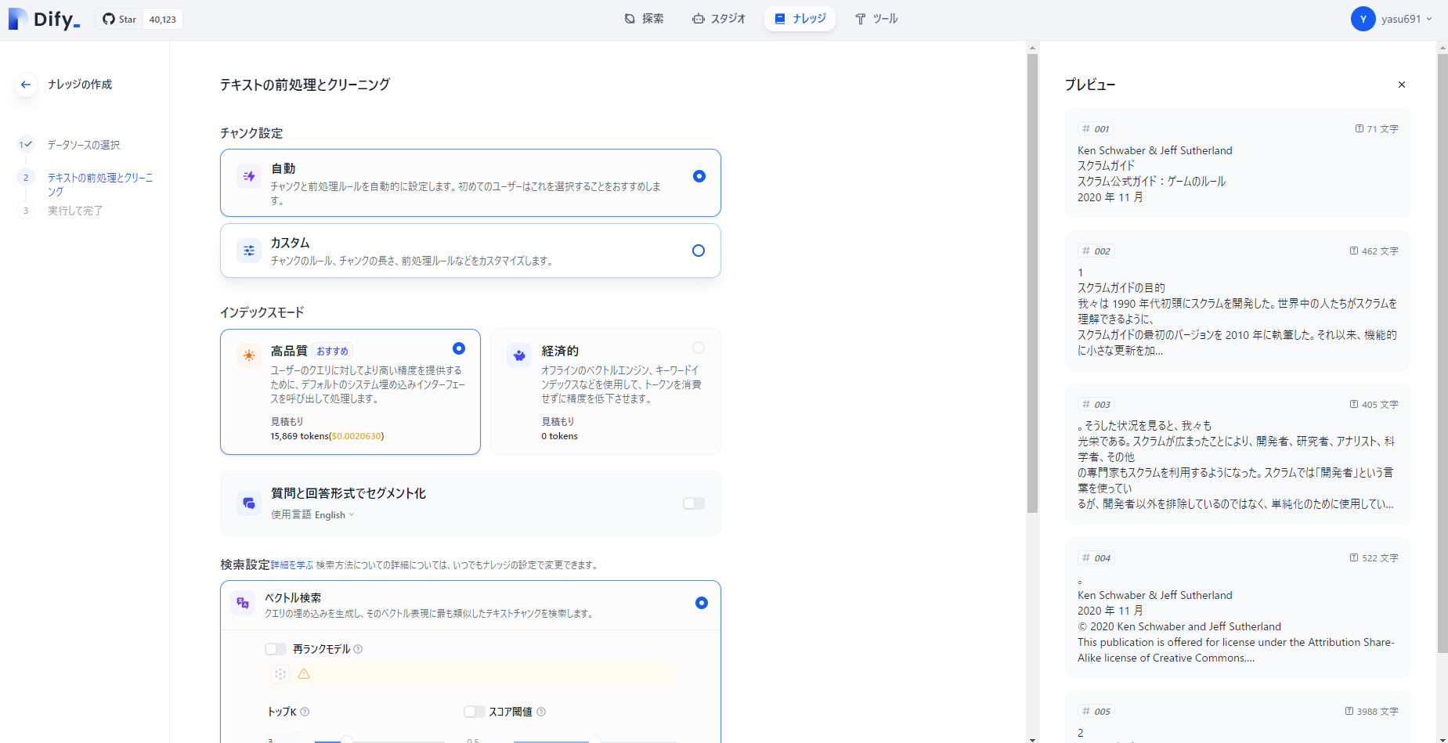
Task: Click the トップK help icon
Action: pos(305,712)
